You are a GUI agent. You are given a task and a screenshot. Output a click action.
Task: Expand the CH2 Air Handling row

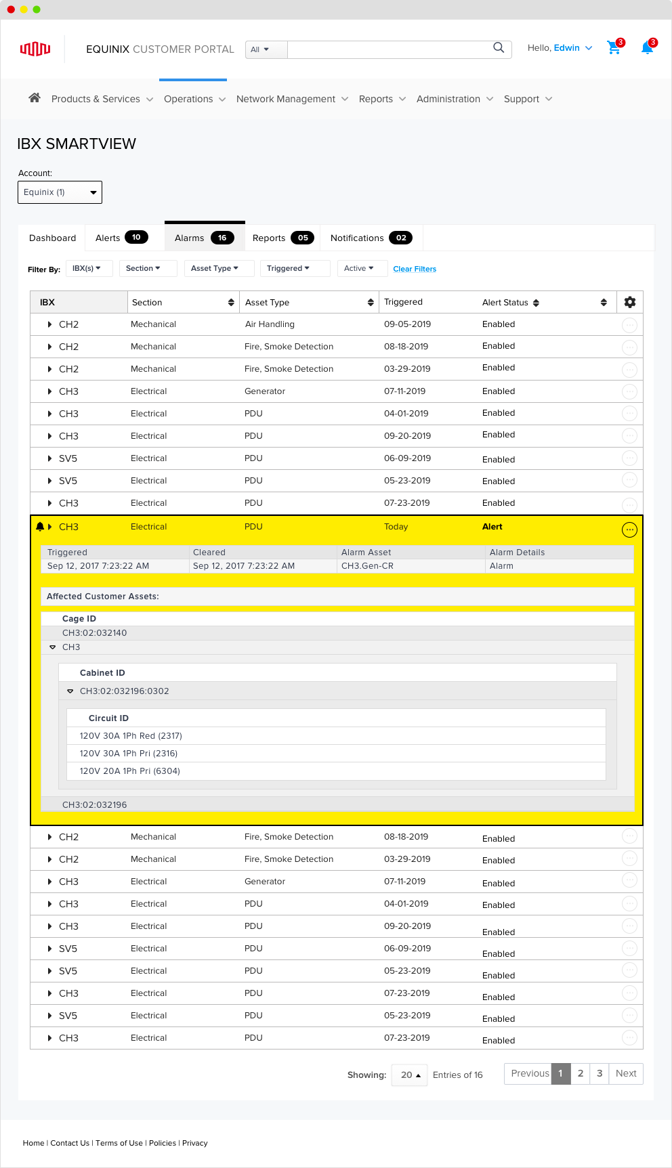(x=49, y=324)
